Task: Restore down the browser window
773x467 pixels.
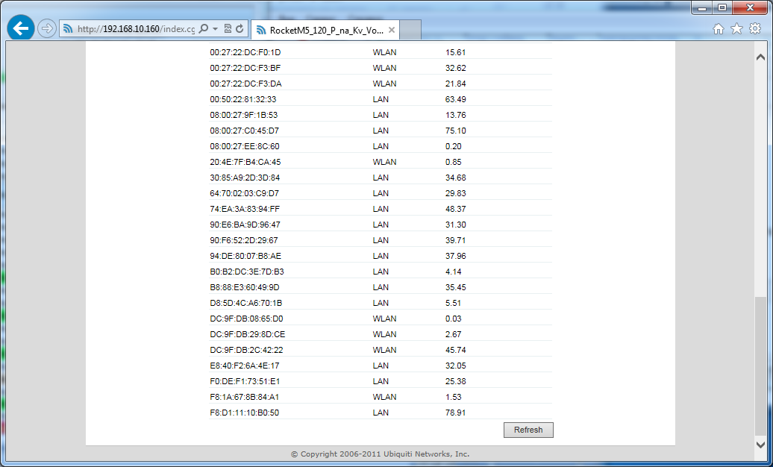Action: click(x=722, y=7)
